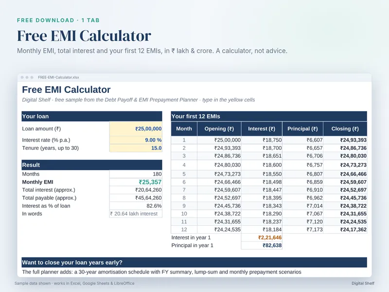Click the month 6 row number
This screenshot has height=292, width=389.
[x=184, y=182]
